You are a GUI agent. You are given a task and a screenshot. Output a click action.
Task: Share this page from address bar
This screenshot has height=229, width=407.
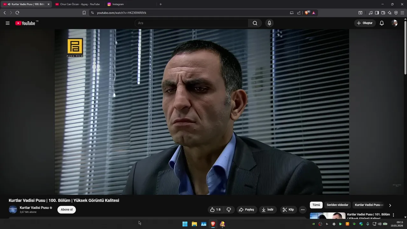tap(299, 13)
